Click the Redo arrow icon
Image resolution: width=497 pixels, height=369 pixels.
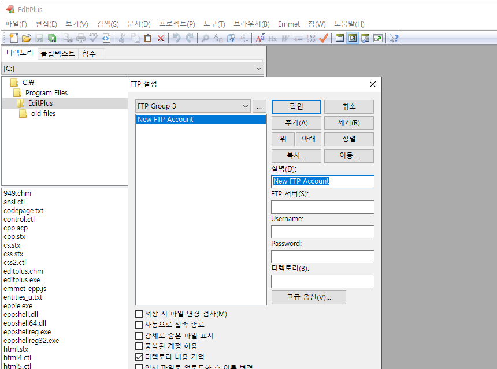coord(190,38)
